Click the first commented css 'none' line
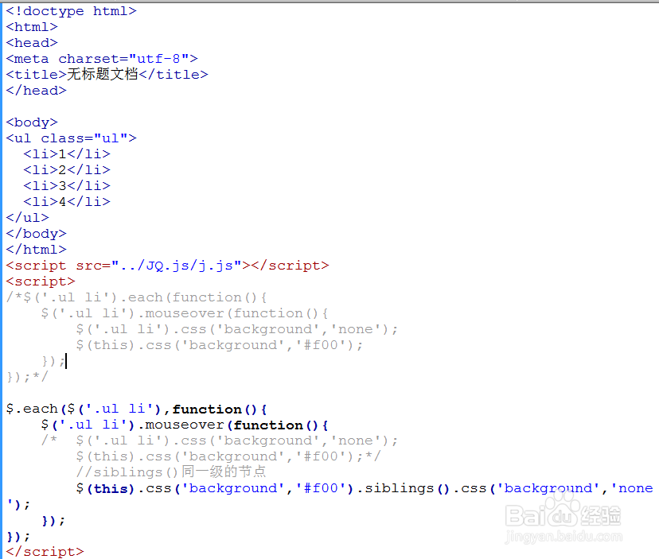Viewport: 659px width, 559px height. click(x=236, y=329)
